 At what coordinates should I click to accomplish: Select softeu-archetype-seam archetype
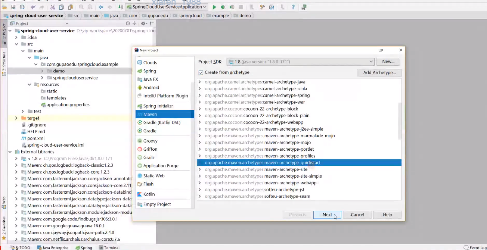299,196
